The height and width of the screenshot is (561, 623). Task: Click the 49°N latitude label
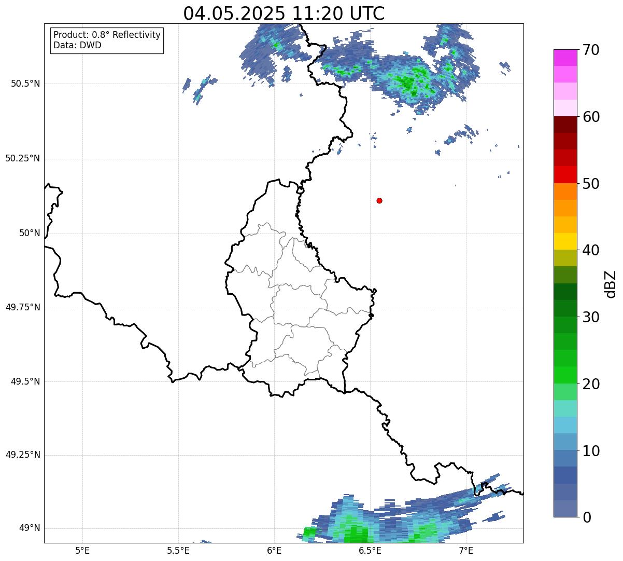click(x=30, y=528)
